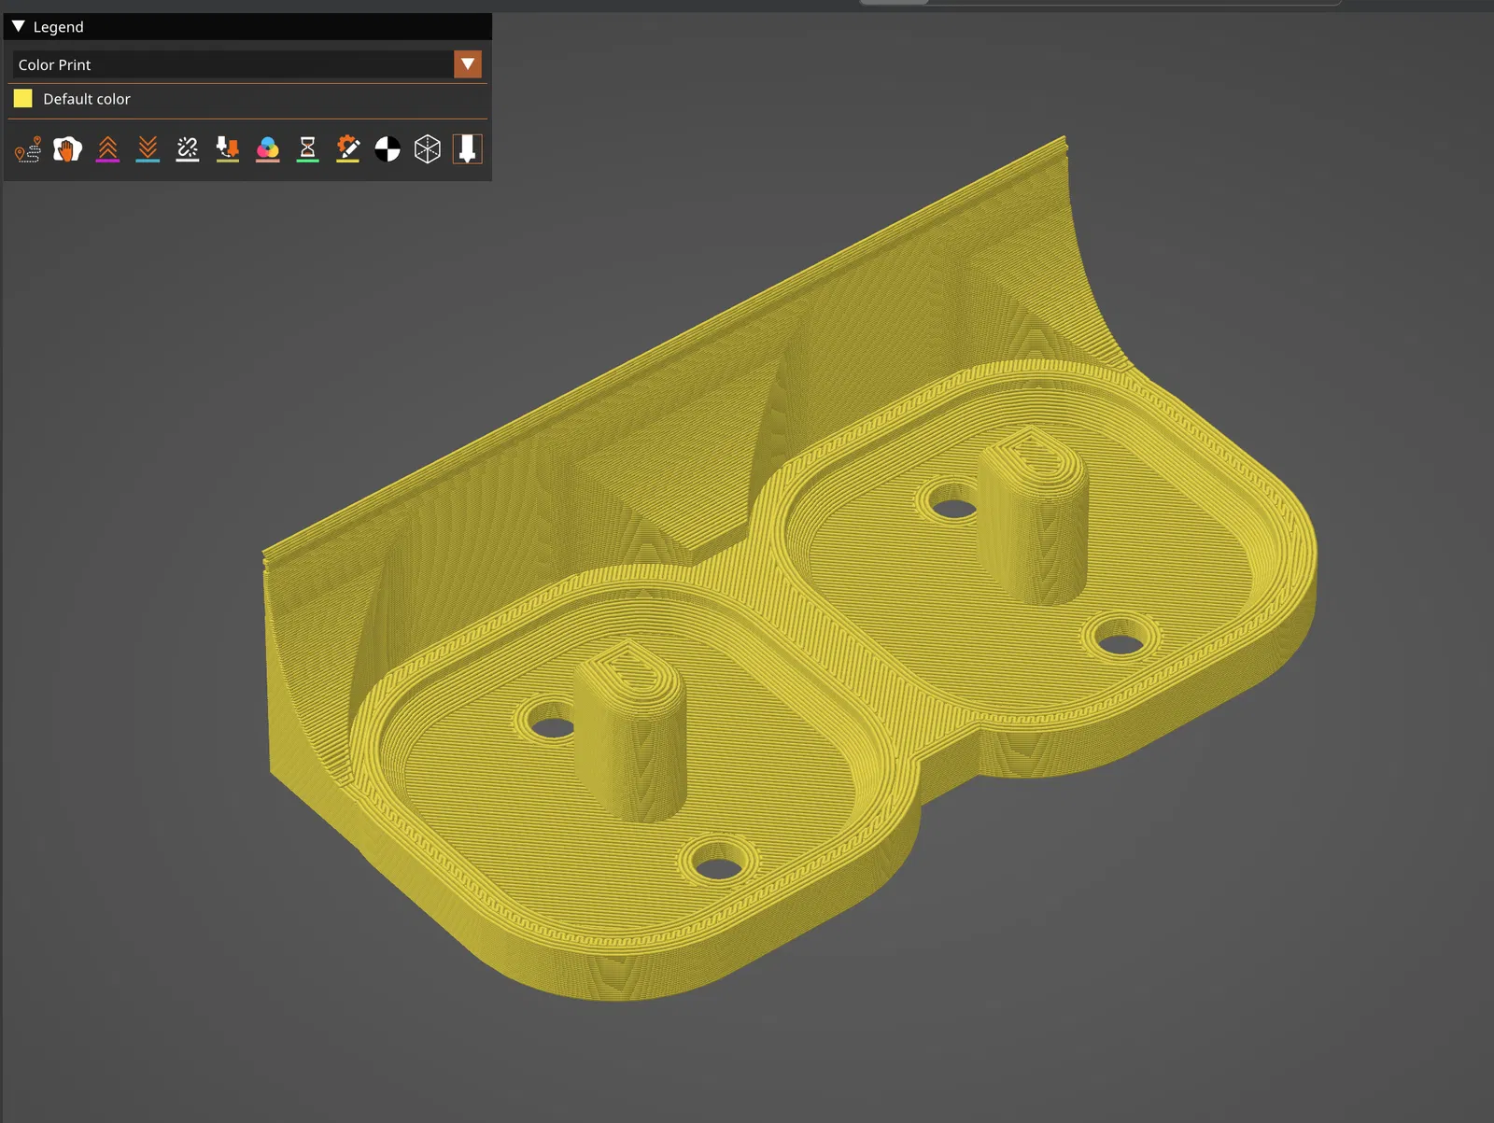
Task: Show Deretractions downward chevrons icon
Action: coord(148,149)
